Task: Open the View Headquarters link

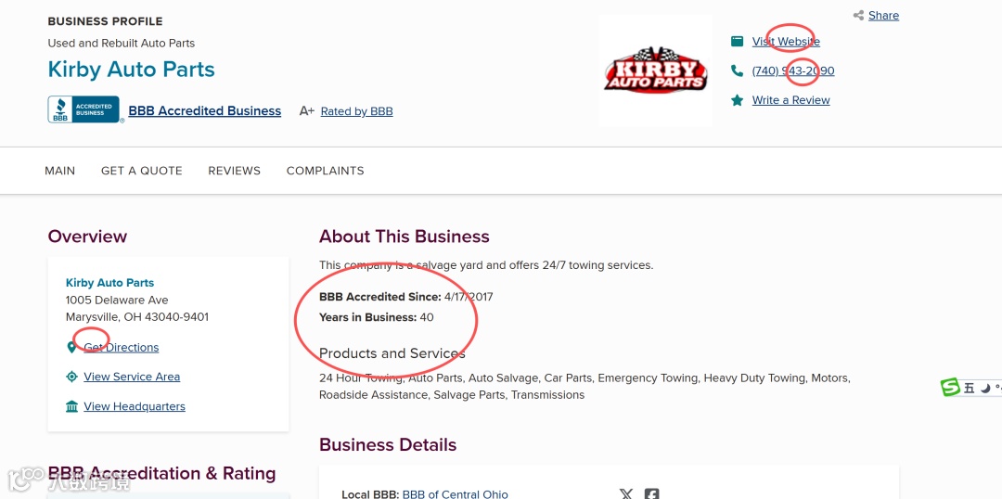Action: point(135,406)
